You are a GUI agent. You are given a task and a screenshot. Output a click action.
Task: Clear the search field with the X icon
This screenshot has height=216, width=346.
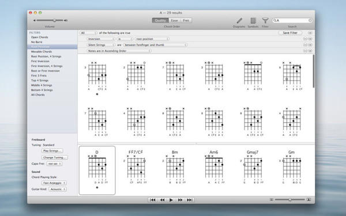[x=310, y=20]
